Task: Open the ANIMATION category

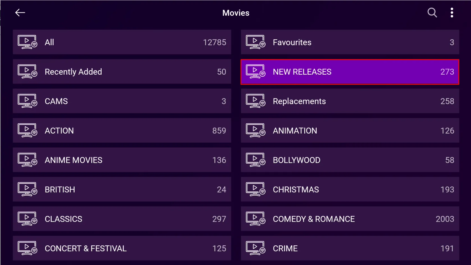Action: click(x=350, y=131)
